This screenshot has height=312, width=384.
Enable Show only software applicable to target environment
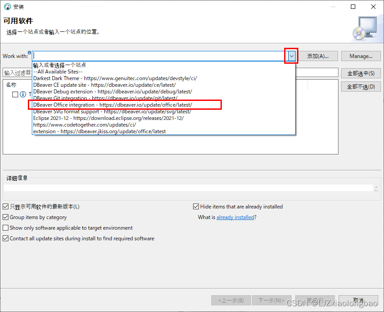point(6,227)
